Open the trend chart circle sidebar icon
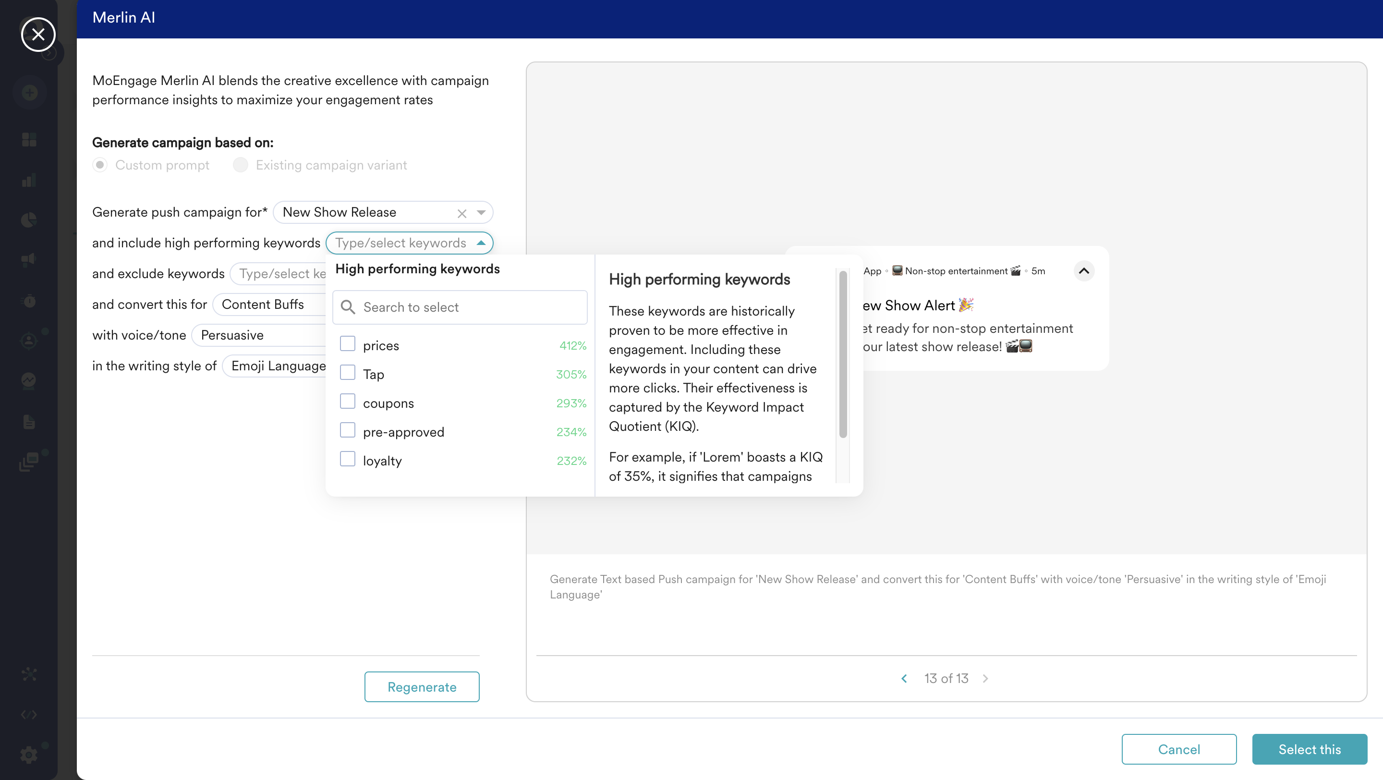This screenshot has height=780, width=1383. [29, 380]
